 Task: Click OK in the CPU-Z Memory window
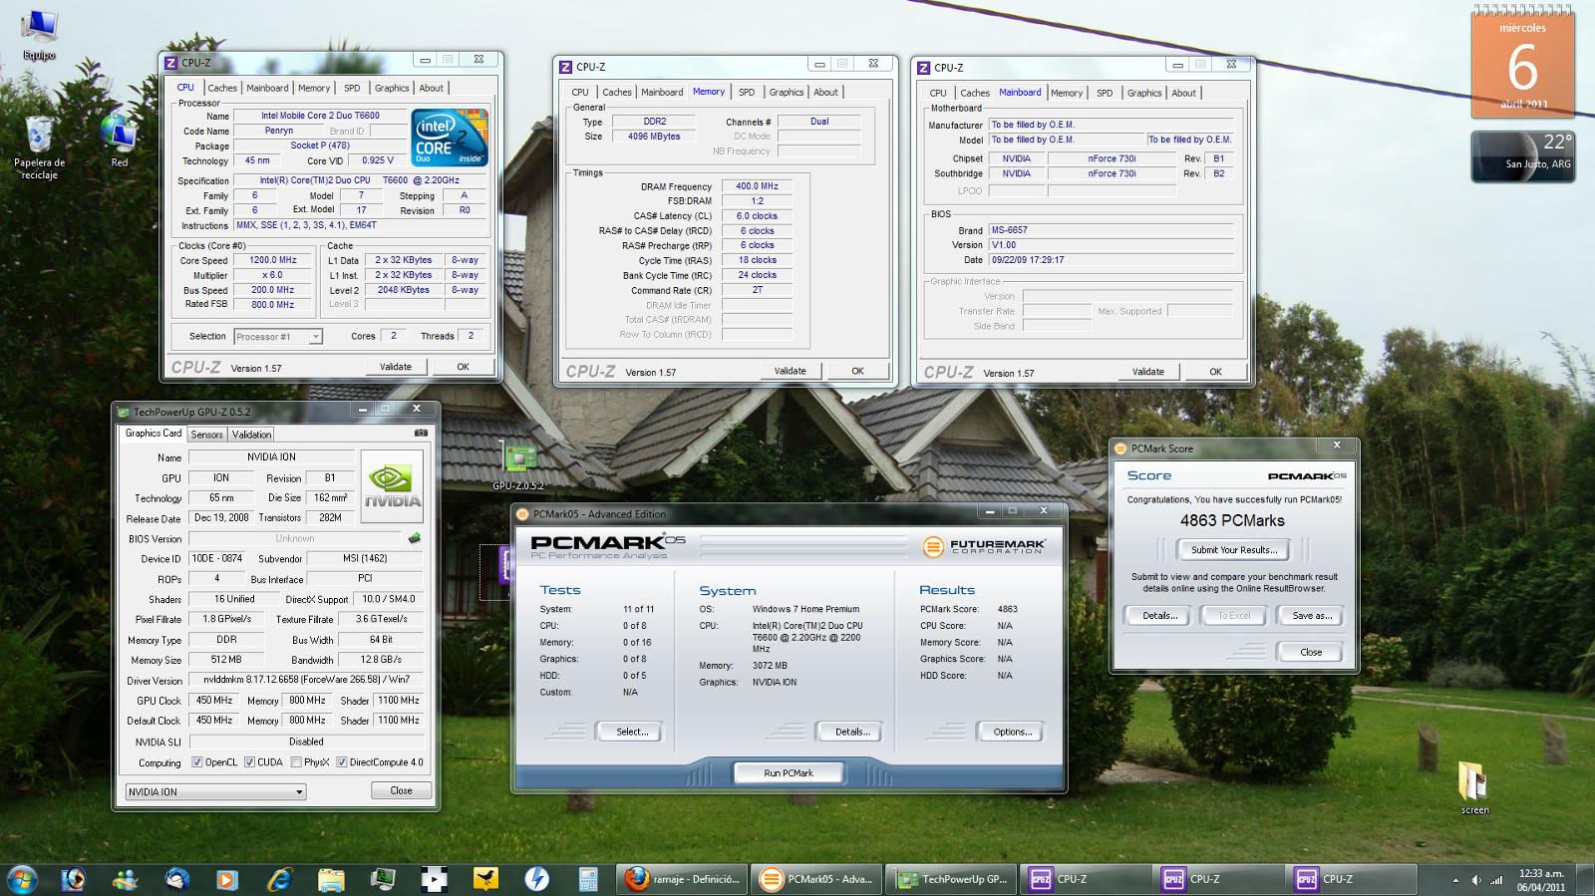[x=857, y=371]
